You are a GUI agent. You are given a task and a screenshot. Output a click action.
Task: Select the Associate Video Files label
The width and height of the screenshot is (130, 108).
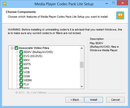point(34,48)
